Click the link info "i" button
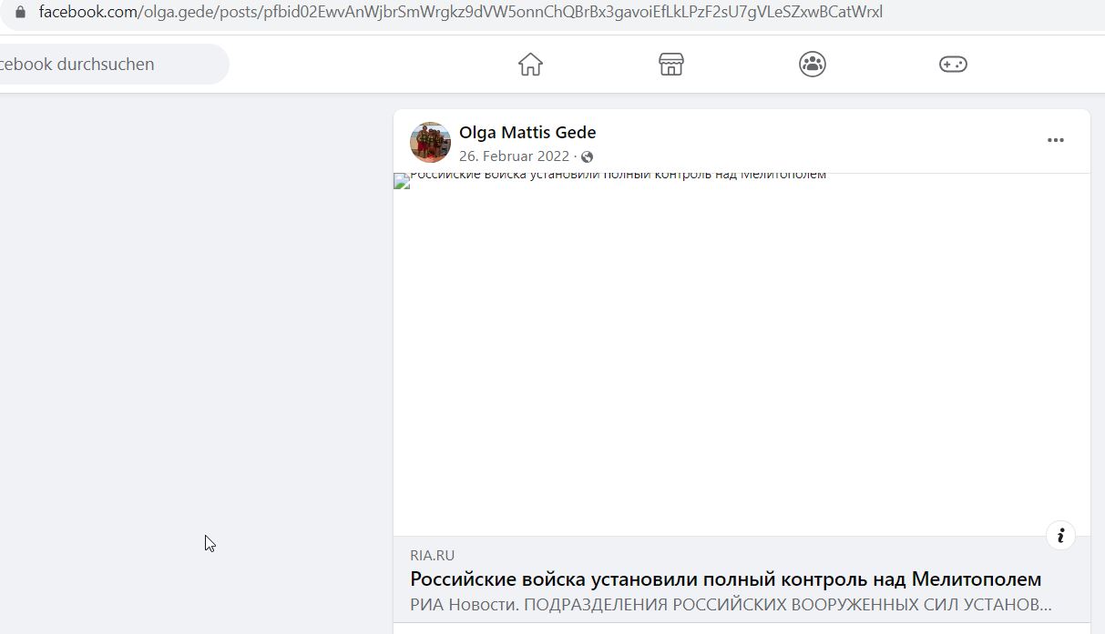 pos(1060,536)
